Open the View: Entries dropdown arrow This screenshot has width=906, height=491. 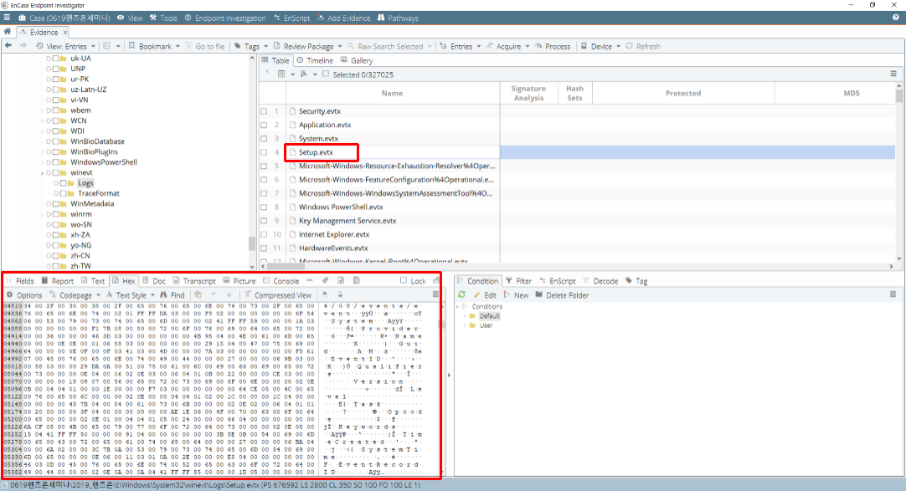pos(92,46)
